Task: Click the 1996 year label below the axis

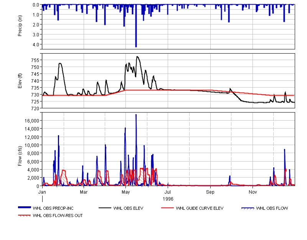Action: point(168,199)
